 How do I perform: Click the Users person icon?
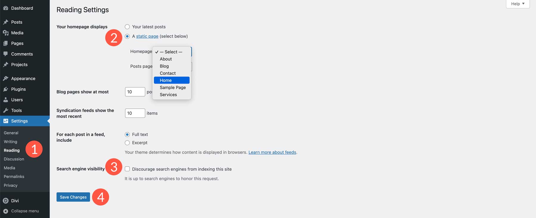(x=6, y=100)
